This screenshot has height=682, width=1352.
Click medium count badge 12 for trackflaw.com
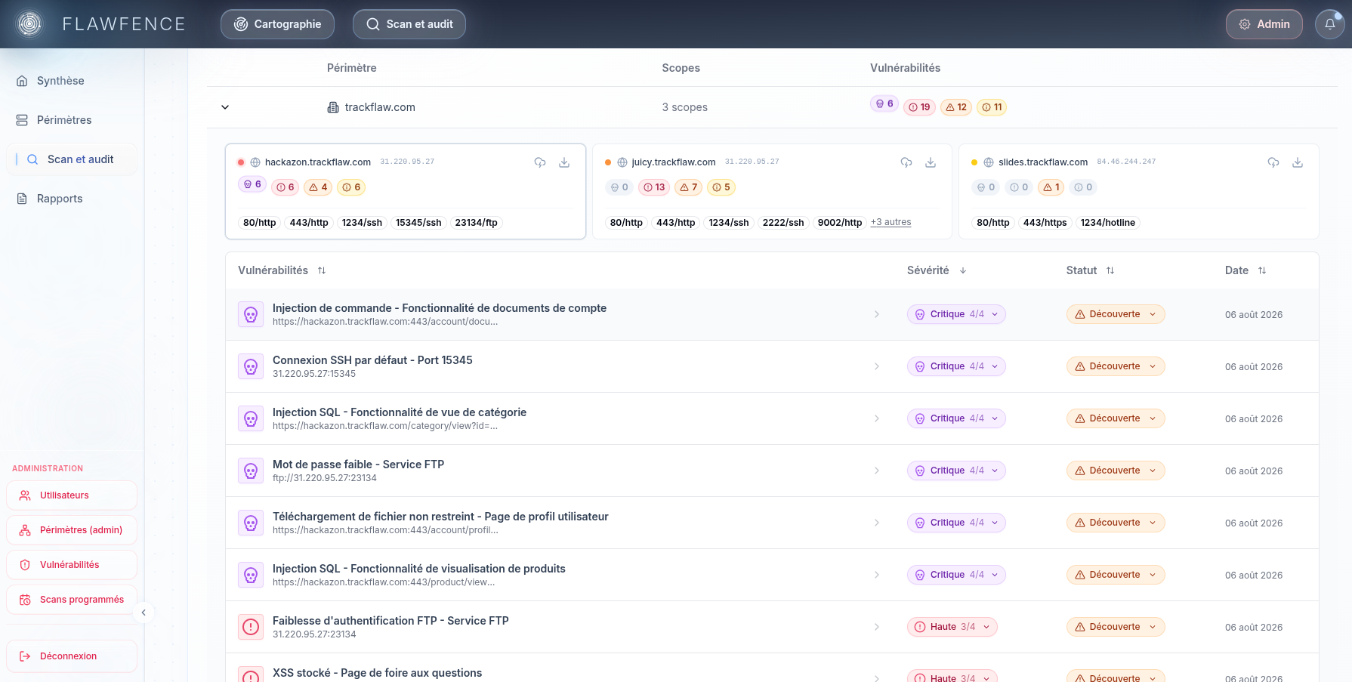956,107
